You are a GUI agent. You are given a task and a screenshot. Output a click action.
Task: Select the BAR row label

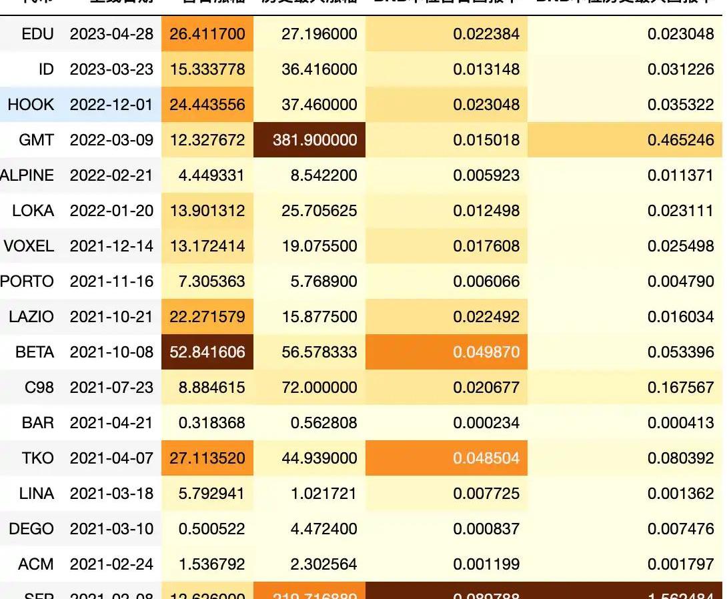point(37,422)
